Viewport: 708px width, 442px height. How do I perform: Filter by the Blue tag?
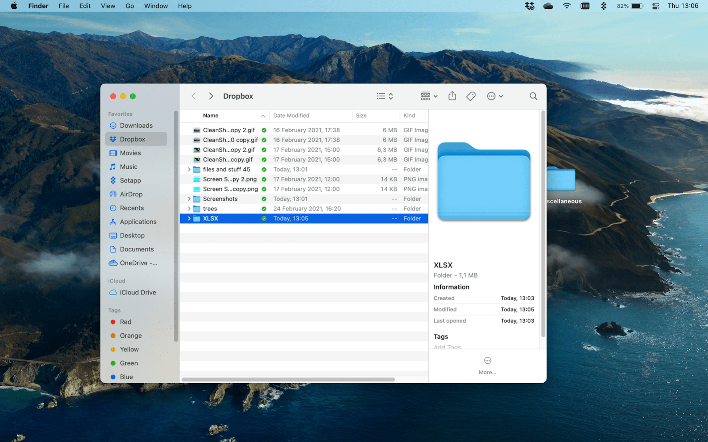(136, 377)
